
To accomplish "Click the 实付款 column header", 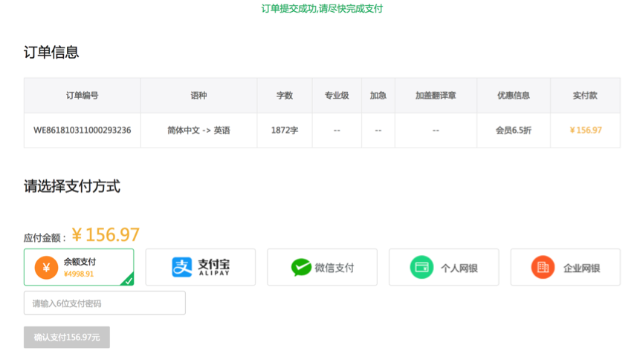I will pyautogui.click(x=585, y=96).
